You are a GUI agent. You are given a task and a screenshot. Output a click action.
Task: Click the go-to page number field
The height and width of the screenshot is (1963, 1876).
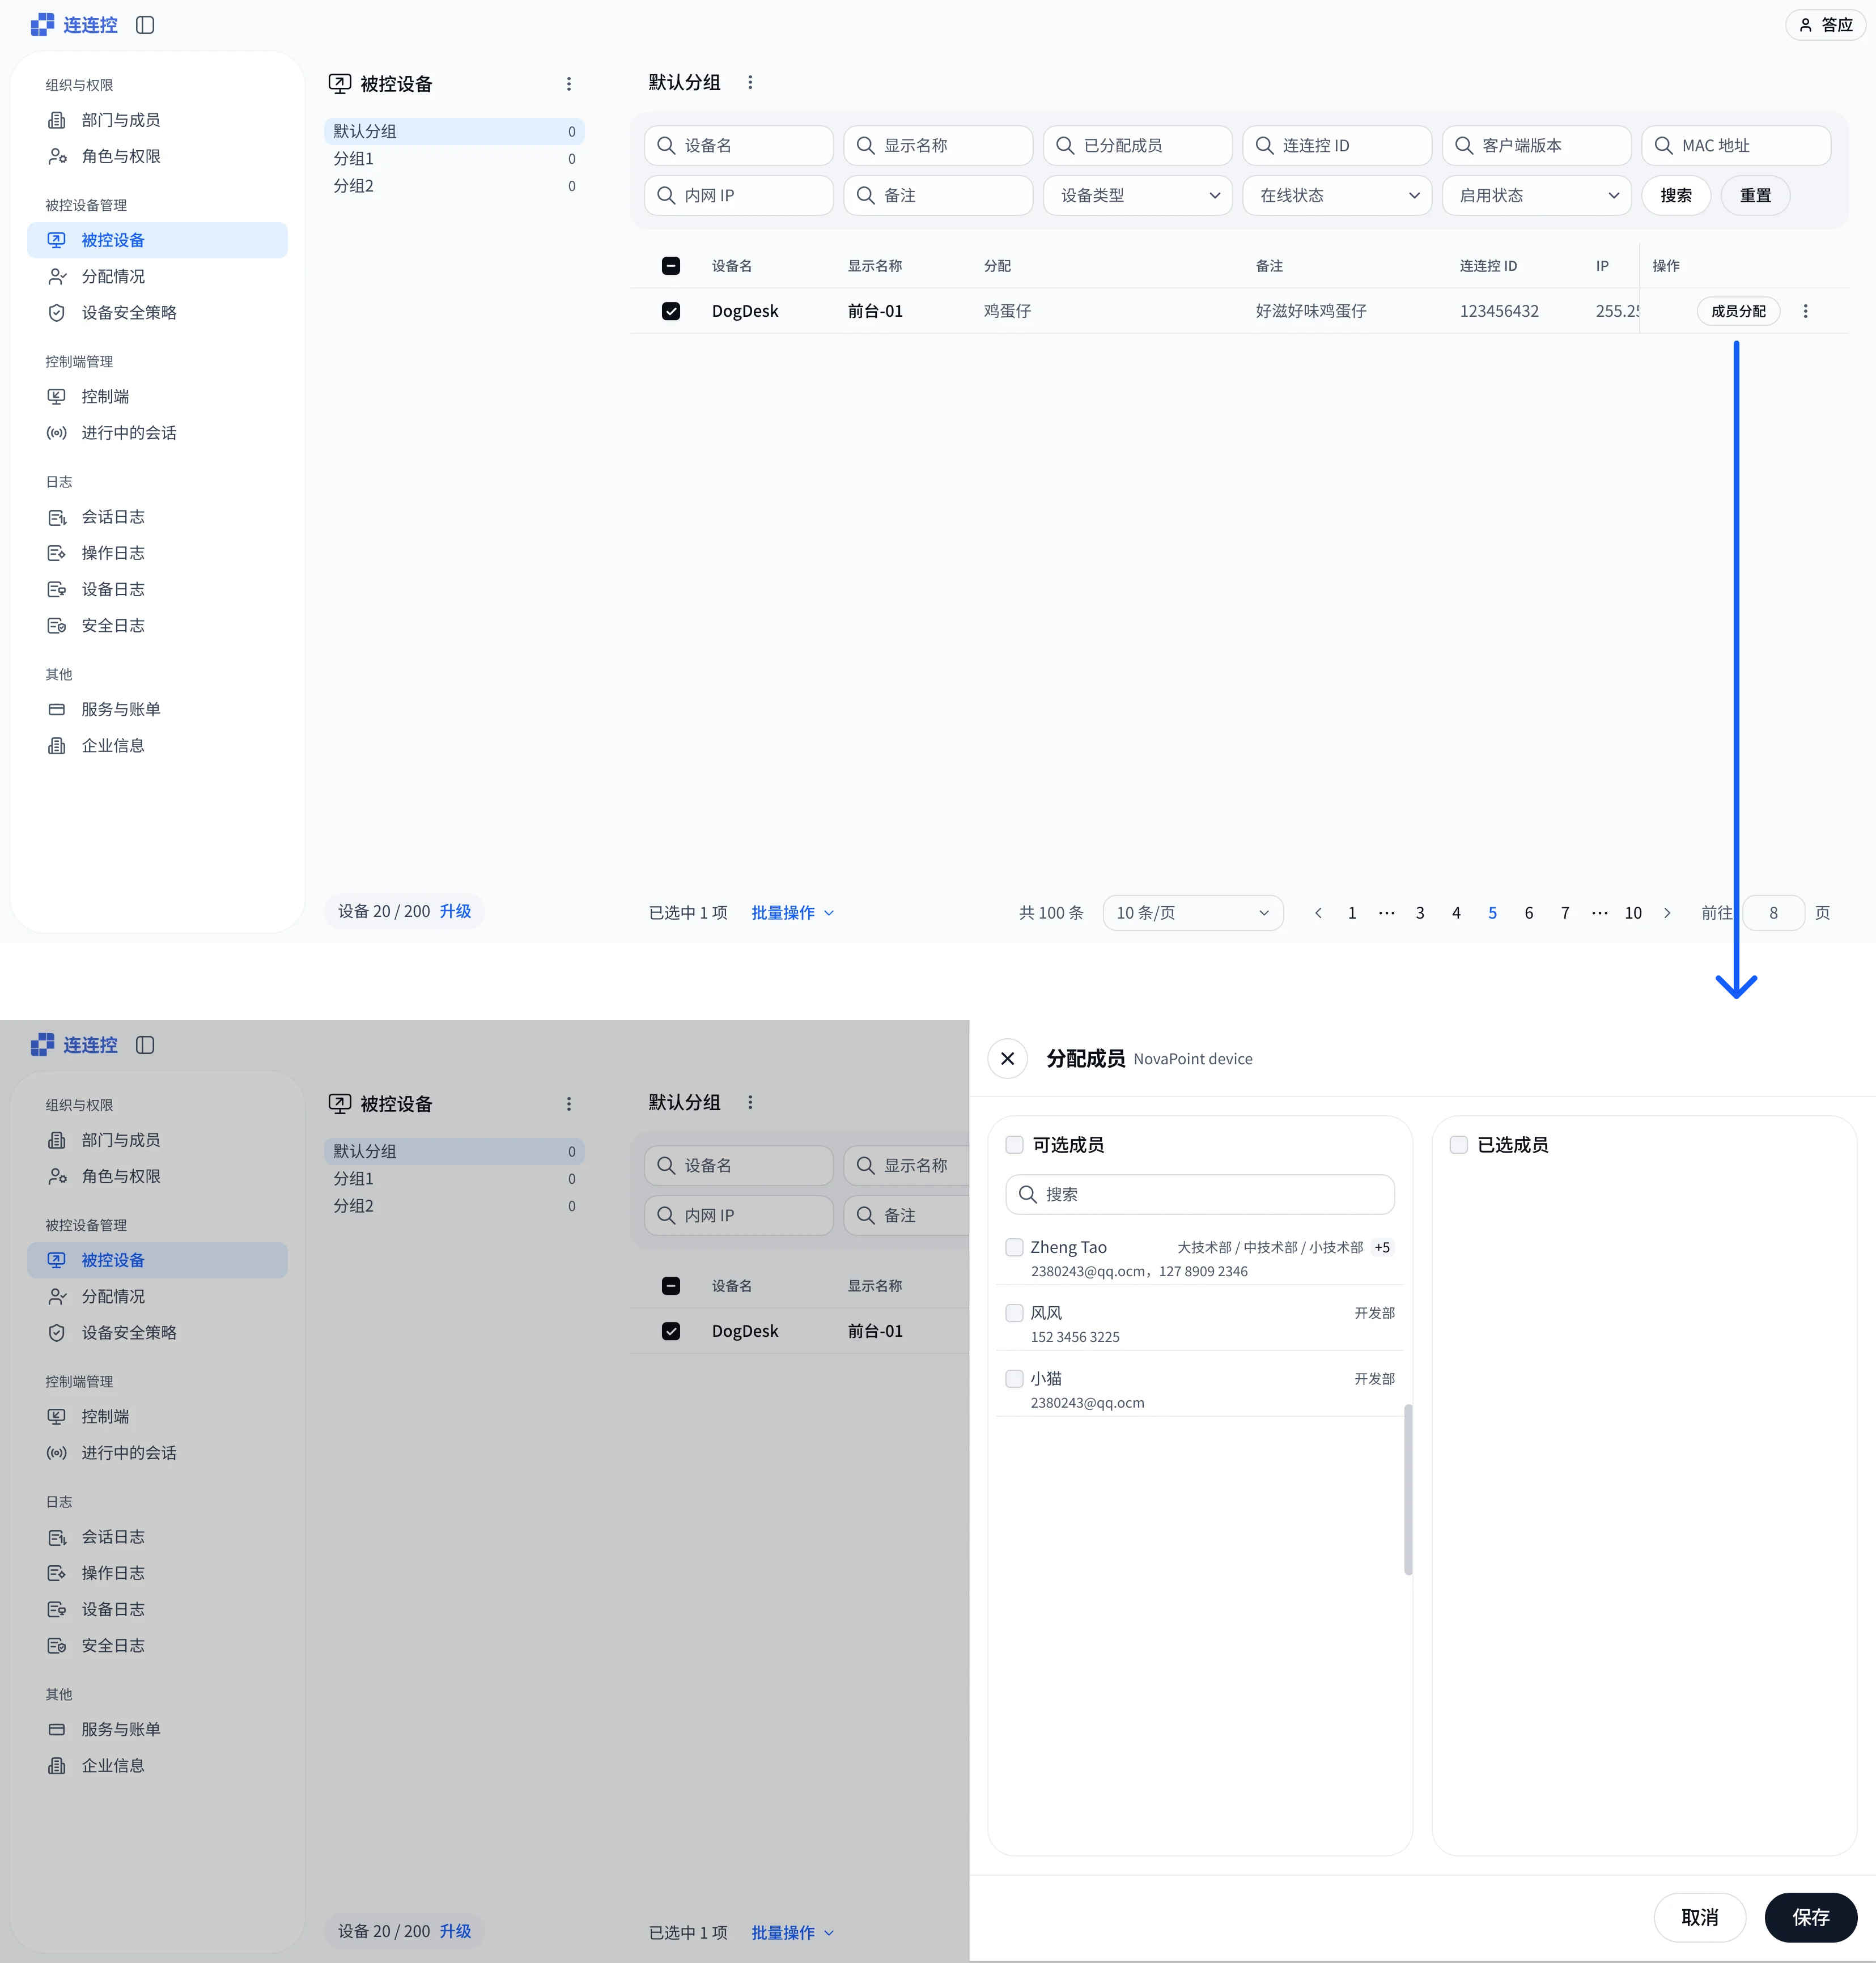point(1773,913)
